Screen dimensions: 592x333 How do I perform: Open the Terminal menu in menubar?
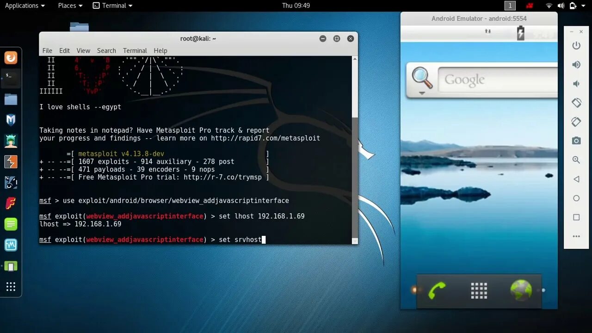pyautogui.click(x=135, y=50)
